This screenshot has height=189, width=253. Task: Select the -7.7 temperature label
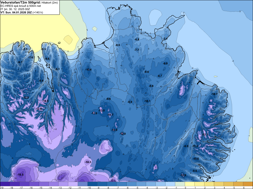click(137, 50)
